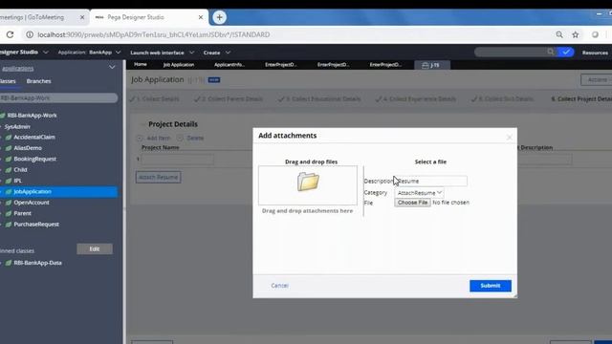Viewport: 612px width, 344px height.
Task: Click the Collect Experience Details step
Action: (416, 99)
